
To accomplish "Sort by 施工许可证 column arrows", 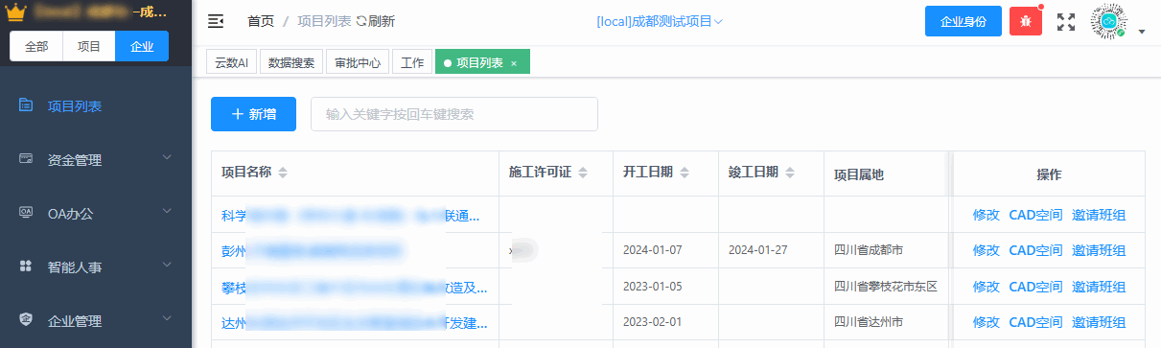I will pos(582,174).
